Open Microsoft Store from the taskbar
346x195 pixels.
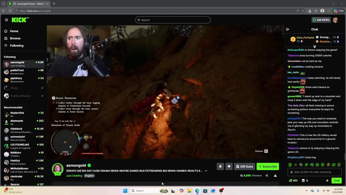coord(205,191)
